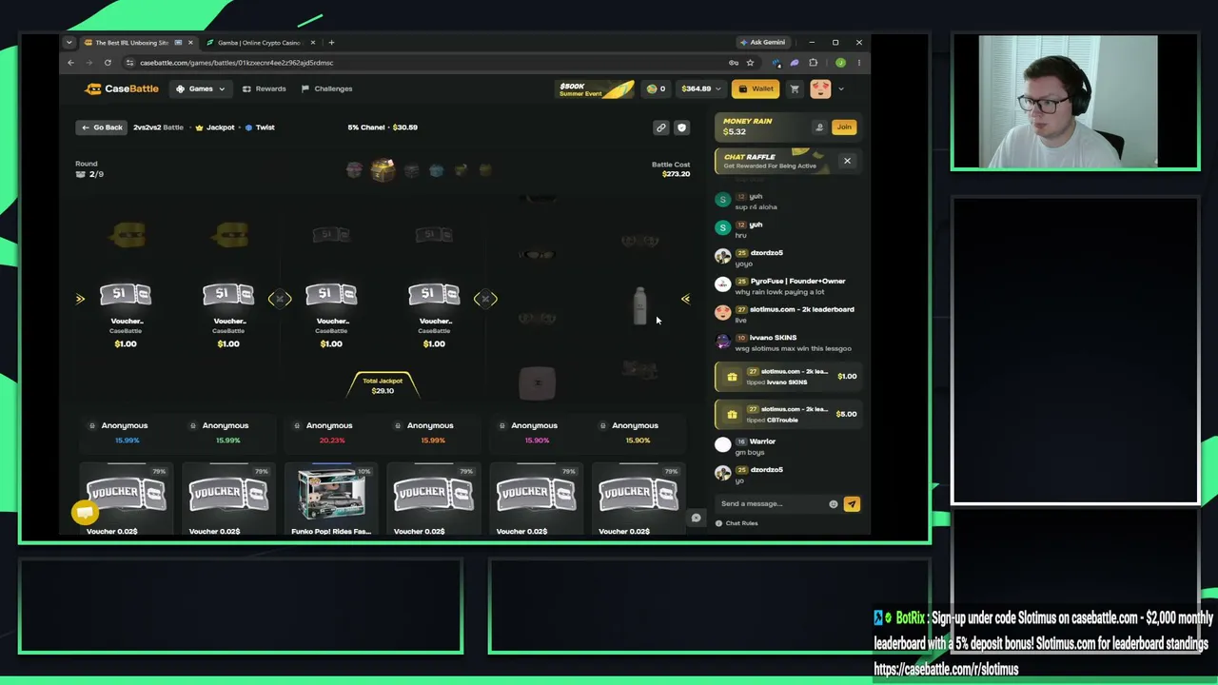Expand the profile menu chevron
Image resolution: width=1218 pixels, height=685 pixels.
840,88
